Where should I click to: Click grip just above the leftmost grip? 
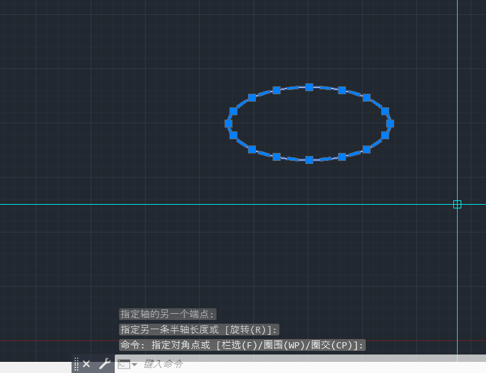pos(233,111)
